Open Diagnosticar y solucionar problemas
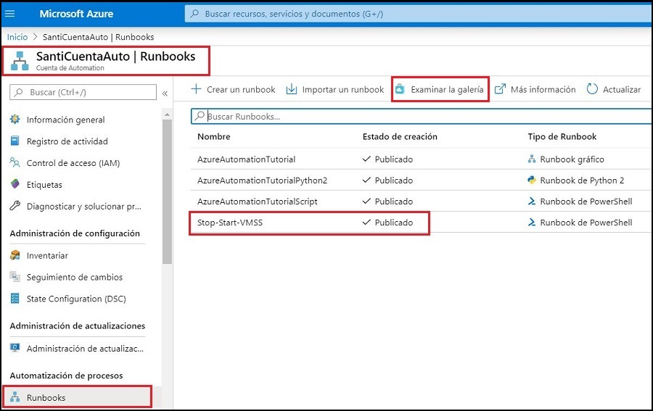Image resolution: width=653 pixels, height=411 pixels. (83, 207)
